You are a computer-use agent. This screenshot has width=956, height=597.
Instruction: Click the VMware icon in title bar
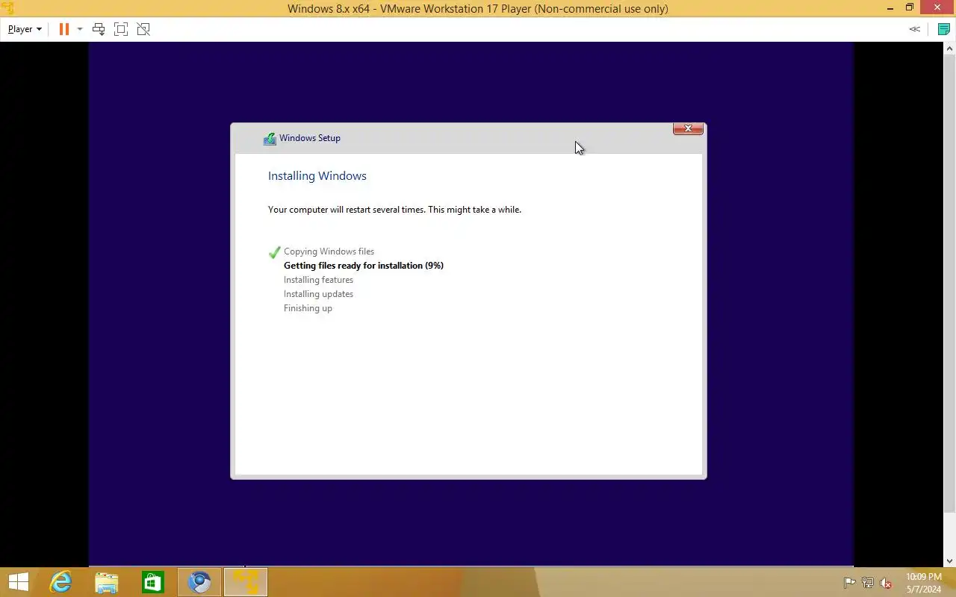click(7, 8)
